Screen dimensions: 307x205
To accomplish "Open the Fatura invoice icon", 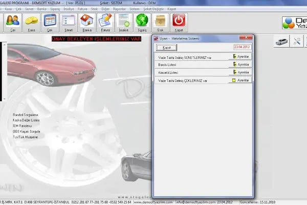I will [105, 23].
